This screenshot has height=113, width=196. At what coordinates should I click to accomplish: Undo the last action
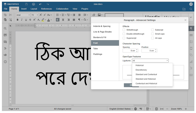pos(41,4)
